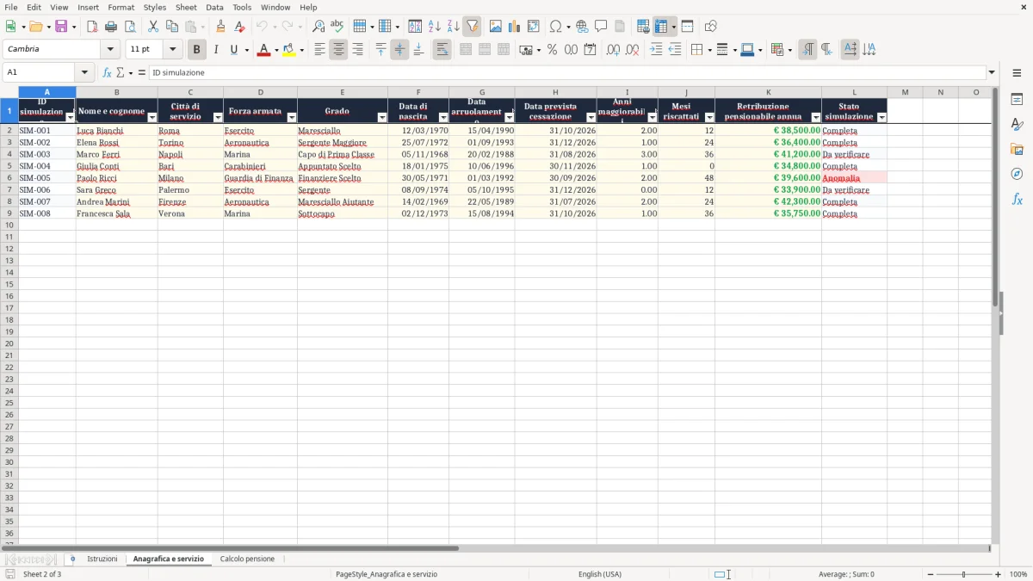Open the font size dropdown arrow
The height and width of the screenshot is (581, 1033).
[x=172, y=49]
